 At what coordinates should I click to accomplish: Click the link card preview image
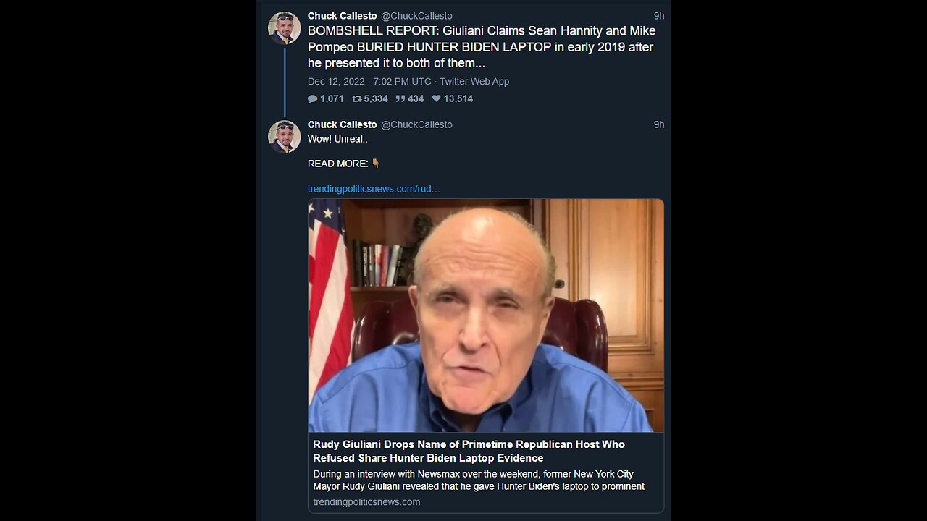click(x=486, y=315)
